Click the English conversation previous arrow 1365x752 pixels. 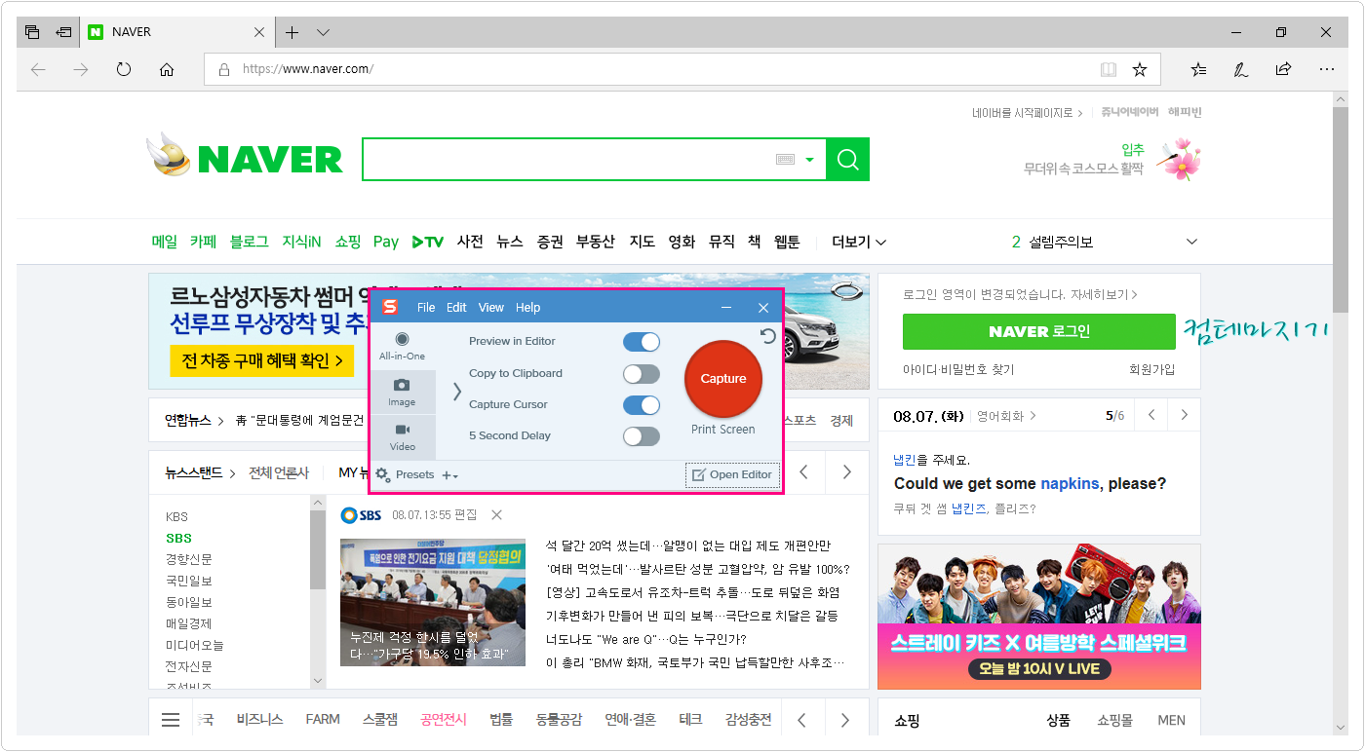1151,415
